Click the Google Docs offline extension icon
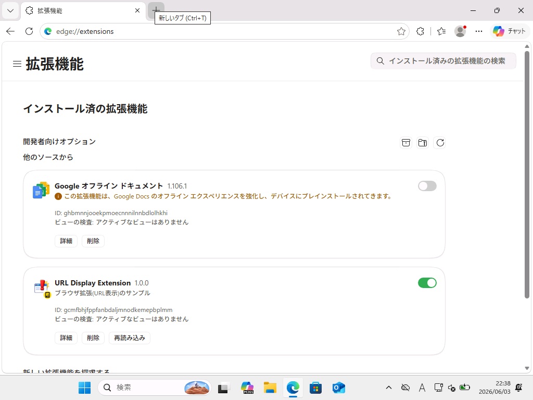Screen dimensions: 533x400 [x=41, y=190]
